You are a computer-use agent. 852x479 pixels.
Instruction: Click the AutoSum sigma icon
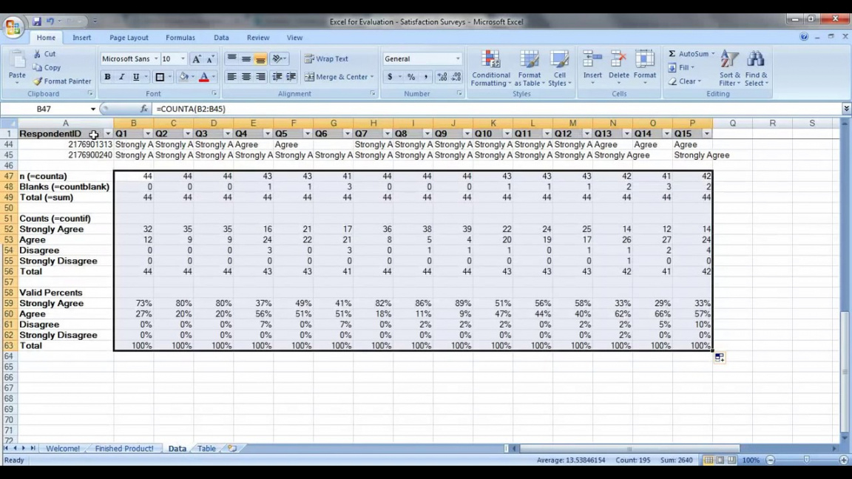click(x=672, y=54)
